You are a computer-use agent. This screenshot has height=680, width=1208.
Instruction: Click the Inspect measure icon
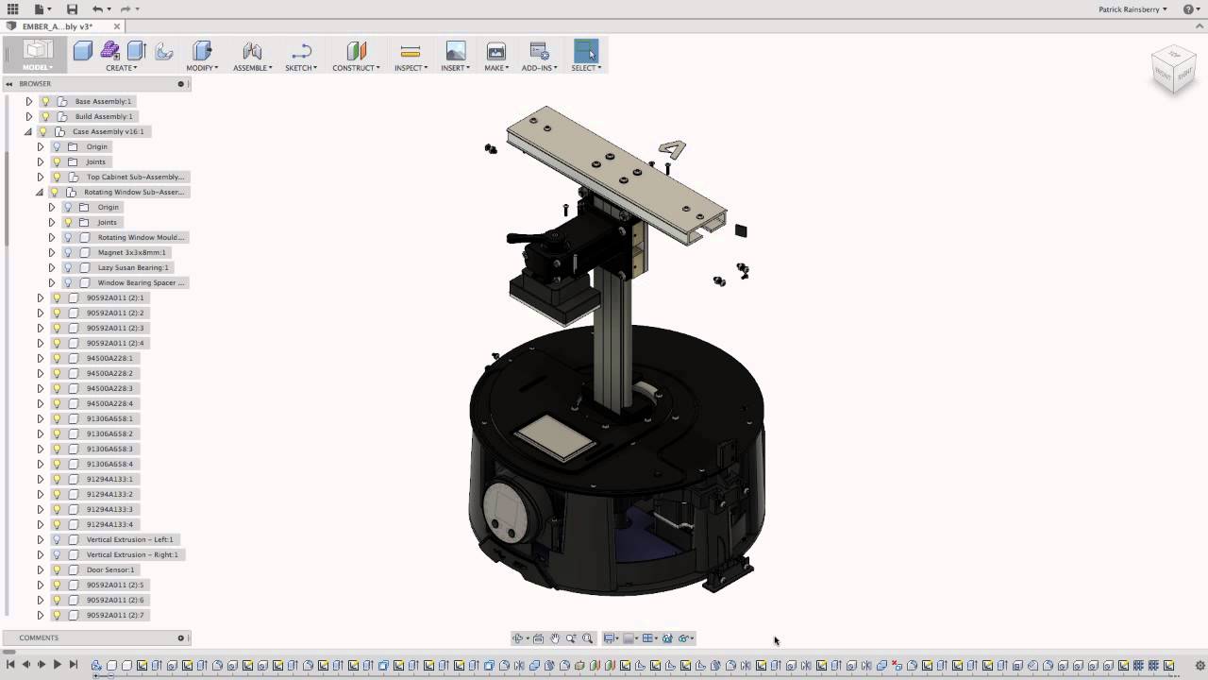click(410, 51)
